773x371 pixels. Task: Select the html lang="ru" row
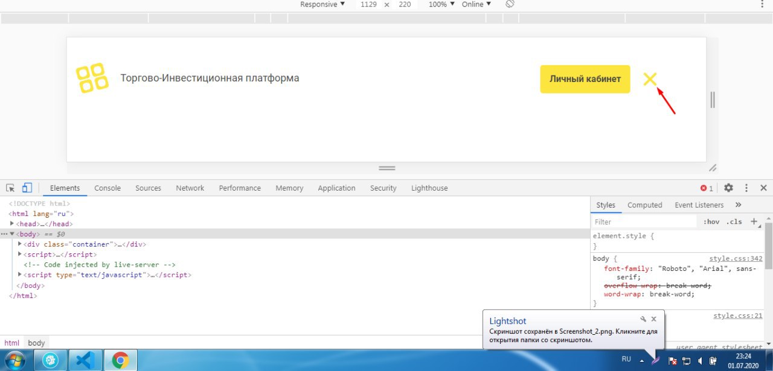(x=41, y=214)
